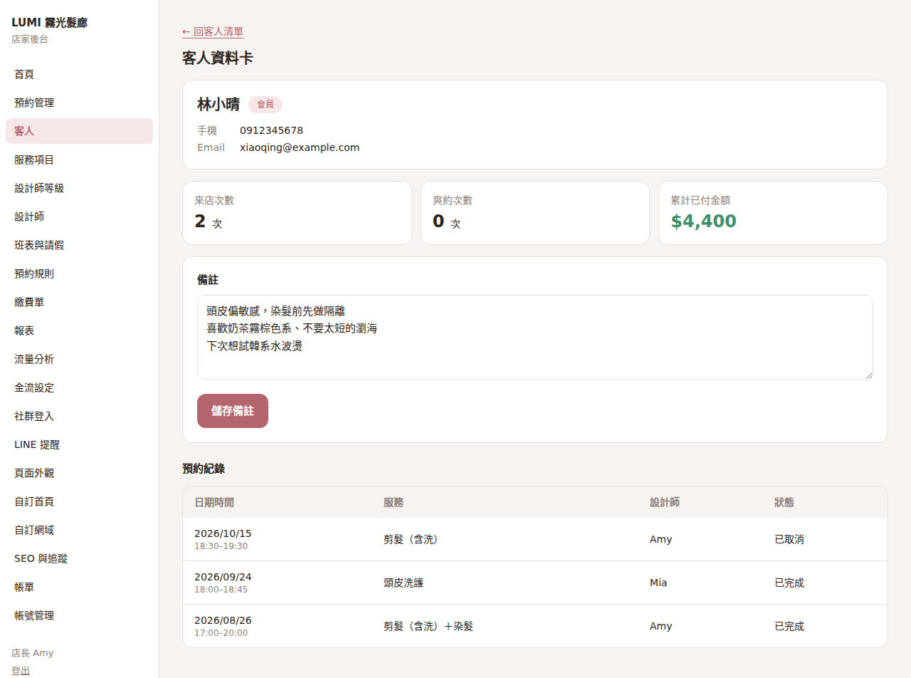Screen dimensions: 911x678
Task: Click the 爽約次數 stat card
Action: point(535,213)
